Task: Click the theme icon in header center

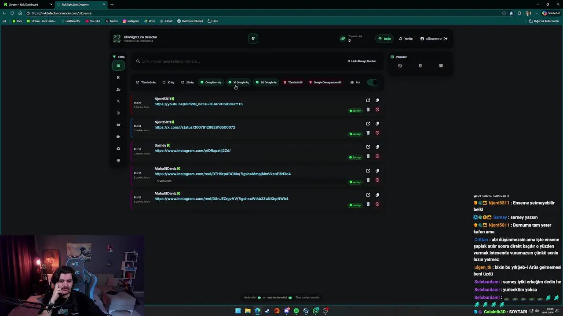Action: point(253,39)
